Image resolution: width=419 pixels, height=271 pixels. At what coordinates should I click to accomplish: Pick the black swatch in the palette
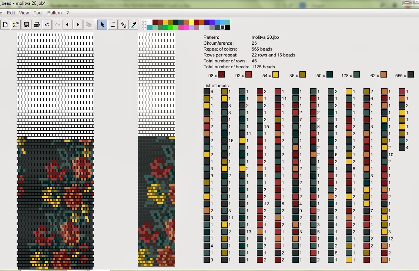click(x=228, y=27)
